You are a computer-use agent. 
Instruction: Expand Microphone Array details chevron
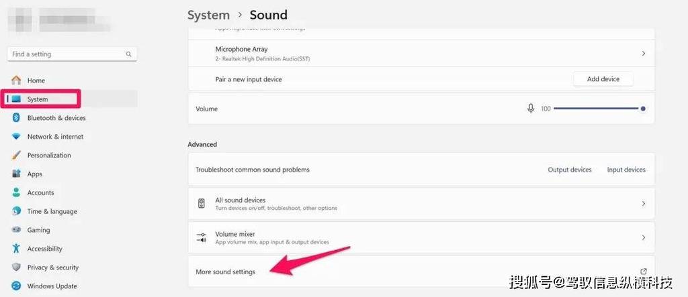[643, 54]
